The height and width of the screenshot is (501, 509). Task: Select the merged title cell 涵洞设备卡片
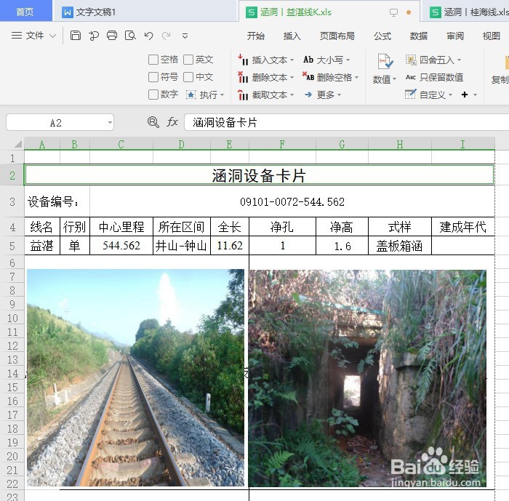click(x=260, y=175)
